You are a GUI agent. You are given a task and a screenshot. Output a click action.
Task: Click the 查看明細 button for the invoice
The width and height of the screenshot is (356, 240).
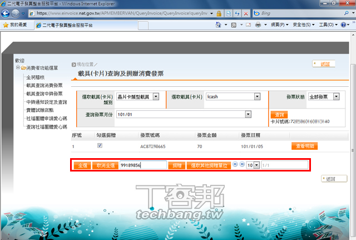304,146
